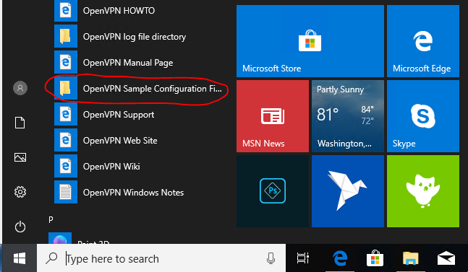Open Washington weather tile
Screen dimensions: 468x272
point(348,116)
